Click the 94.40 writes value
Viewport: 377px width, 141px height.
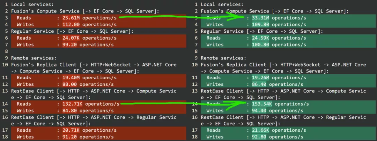[x=259, y=111]
